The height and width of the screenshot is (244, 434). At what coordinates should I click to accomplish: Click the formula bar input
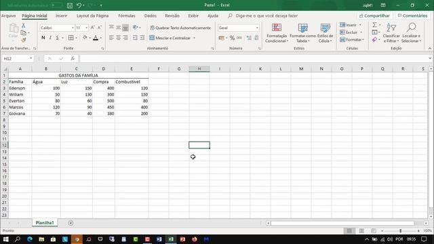click(254, 58)
